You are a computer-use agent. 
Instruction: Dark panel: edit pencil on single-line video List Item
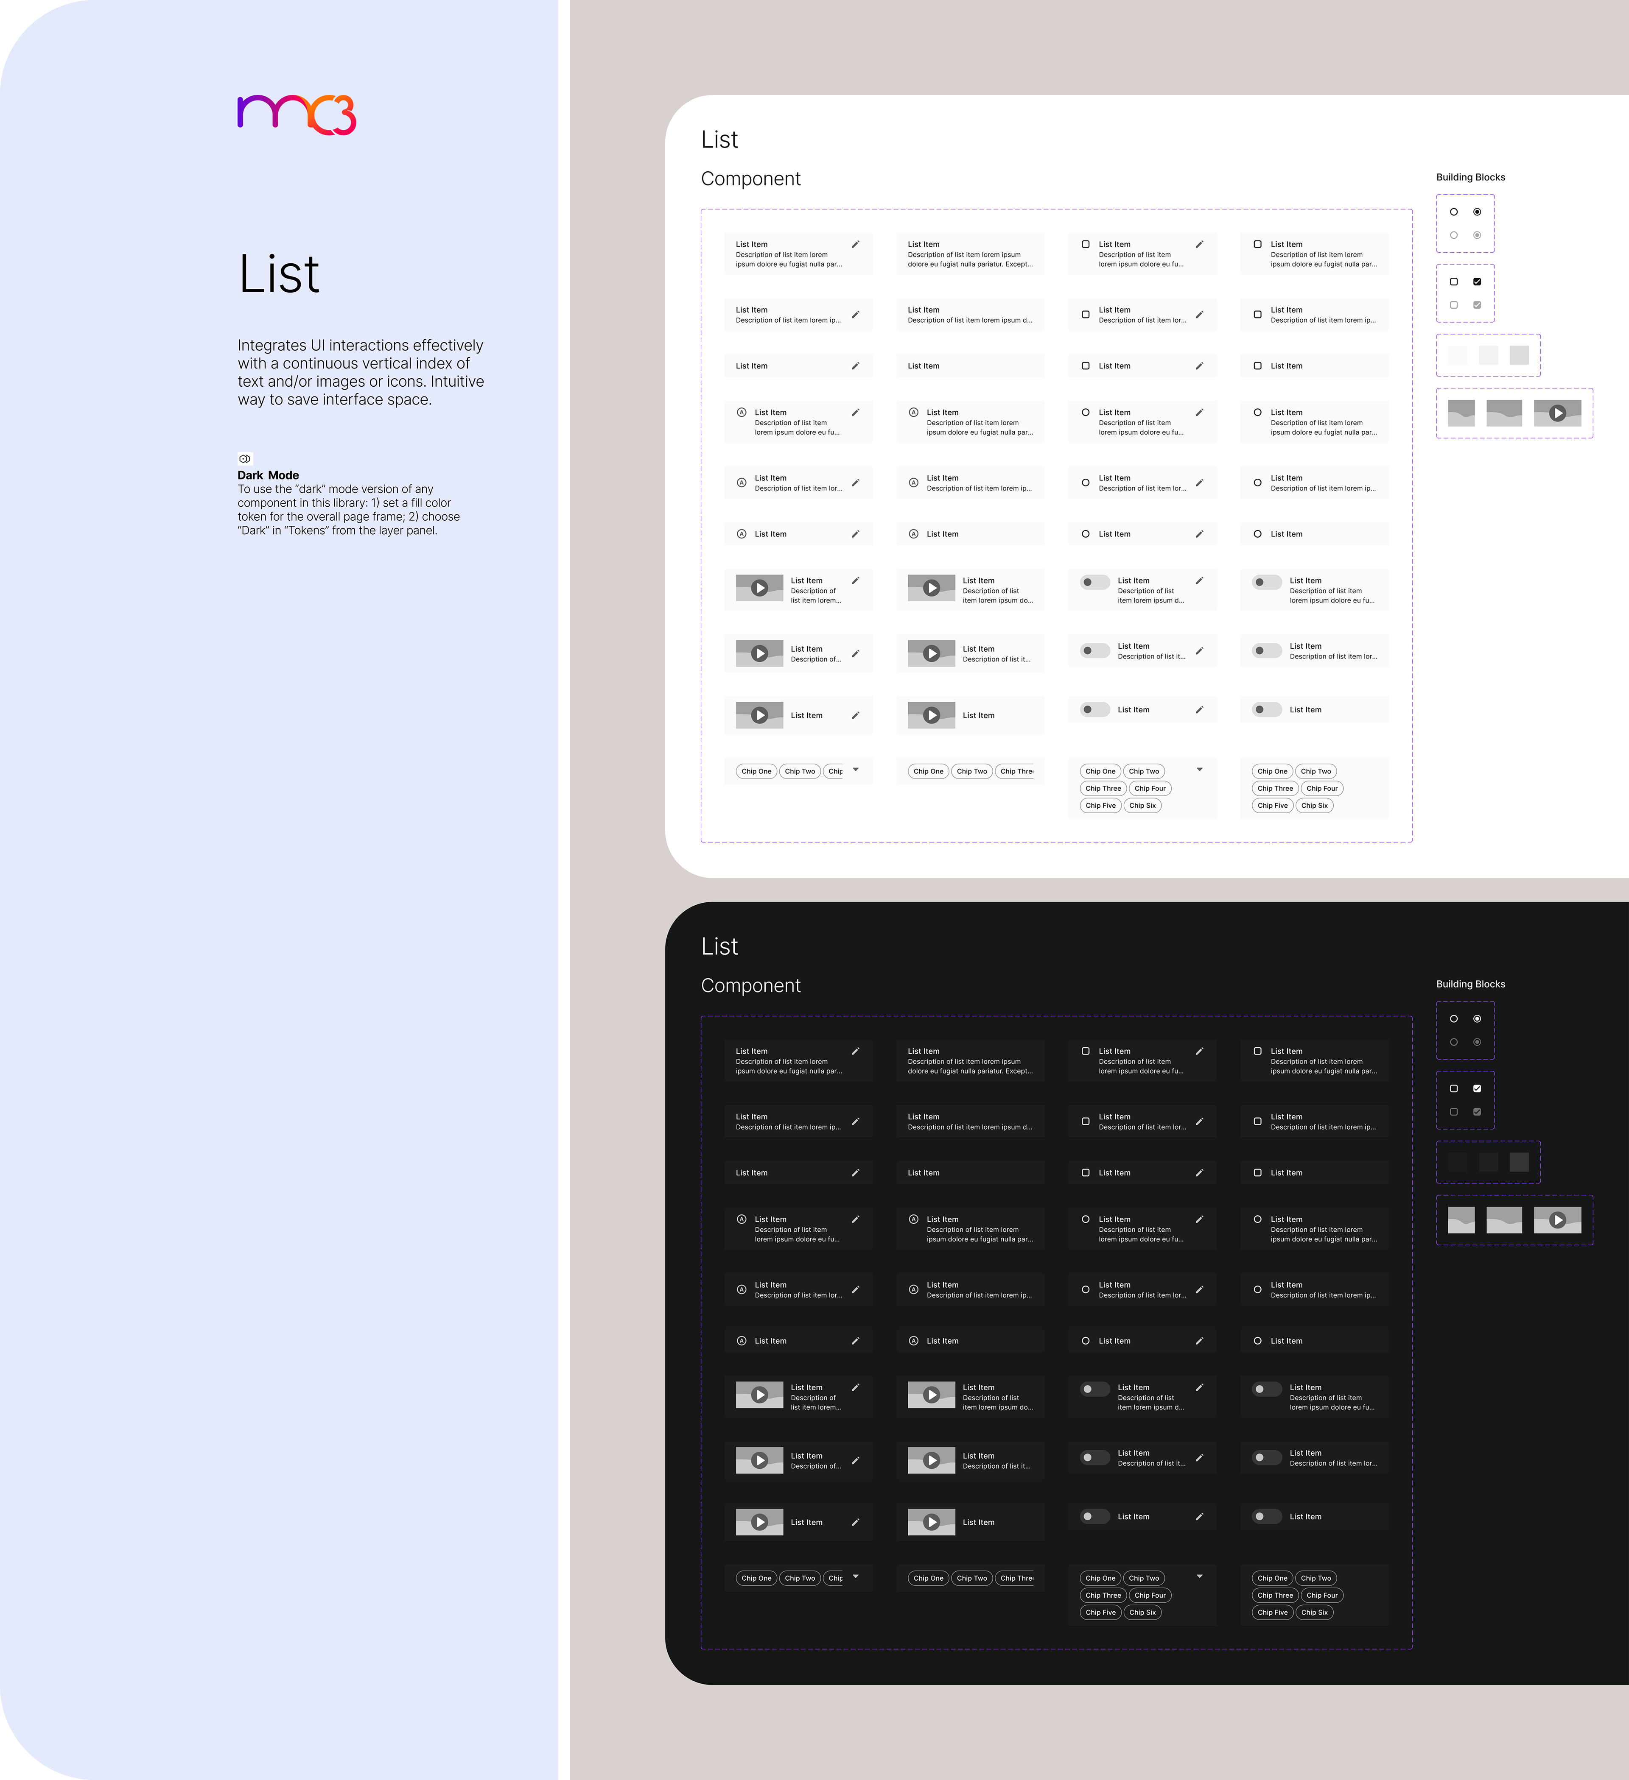pos(855,1522)
